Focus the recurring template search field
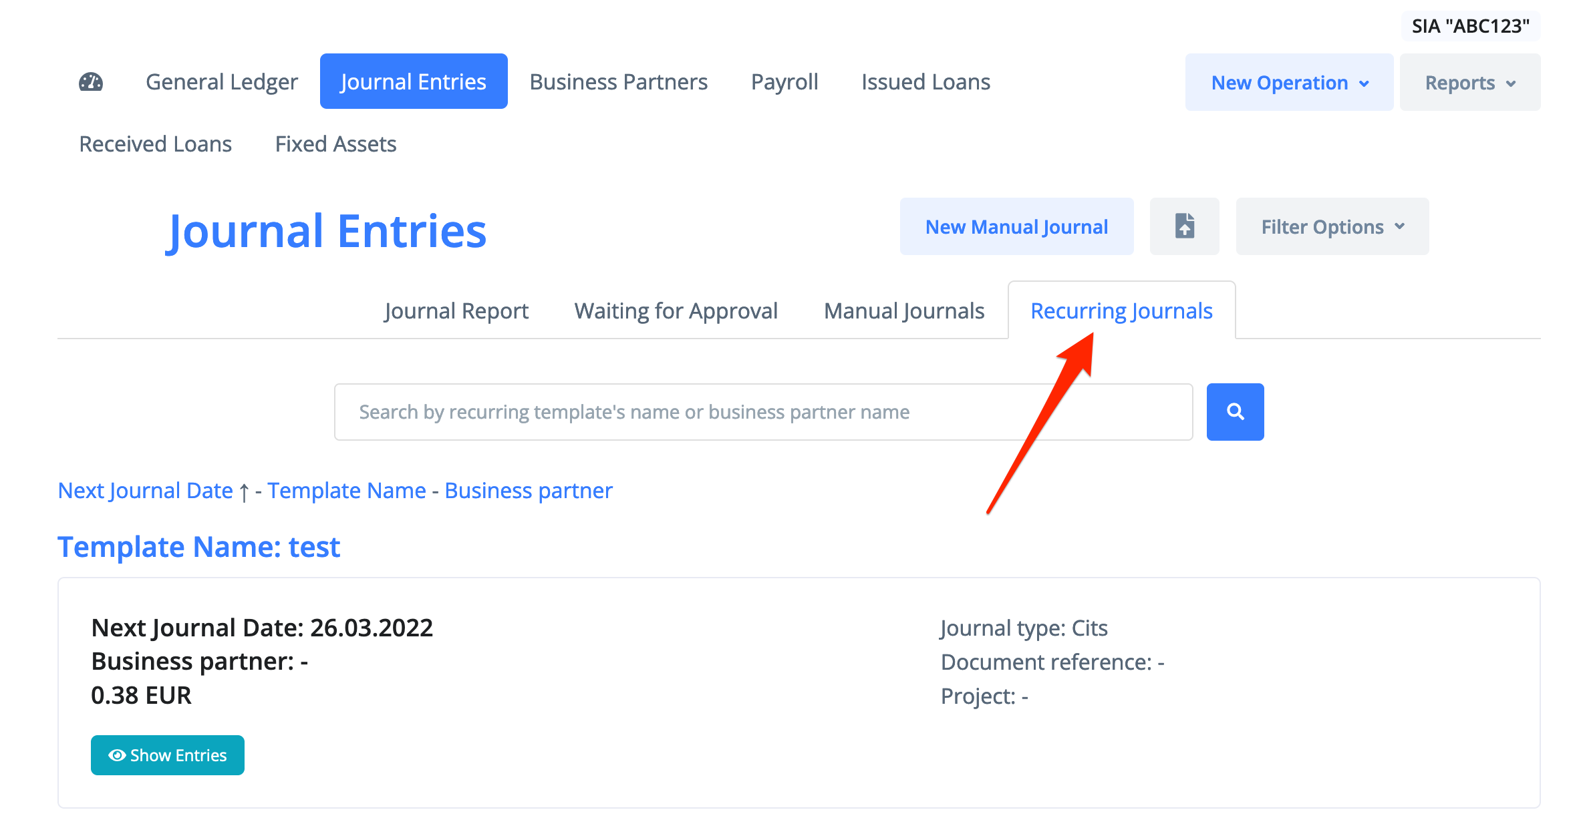The height and width of the screenshot is (828, 1577). pyautogui.click(x=763, y=412)
